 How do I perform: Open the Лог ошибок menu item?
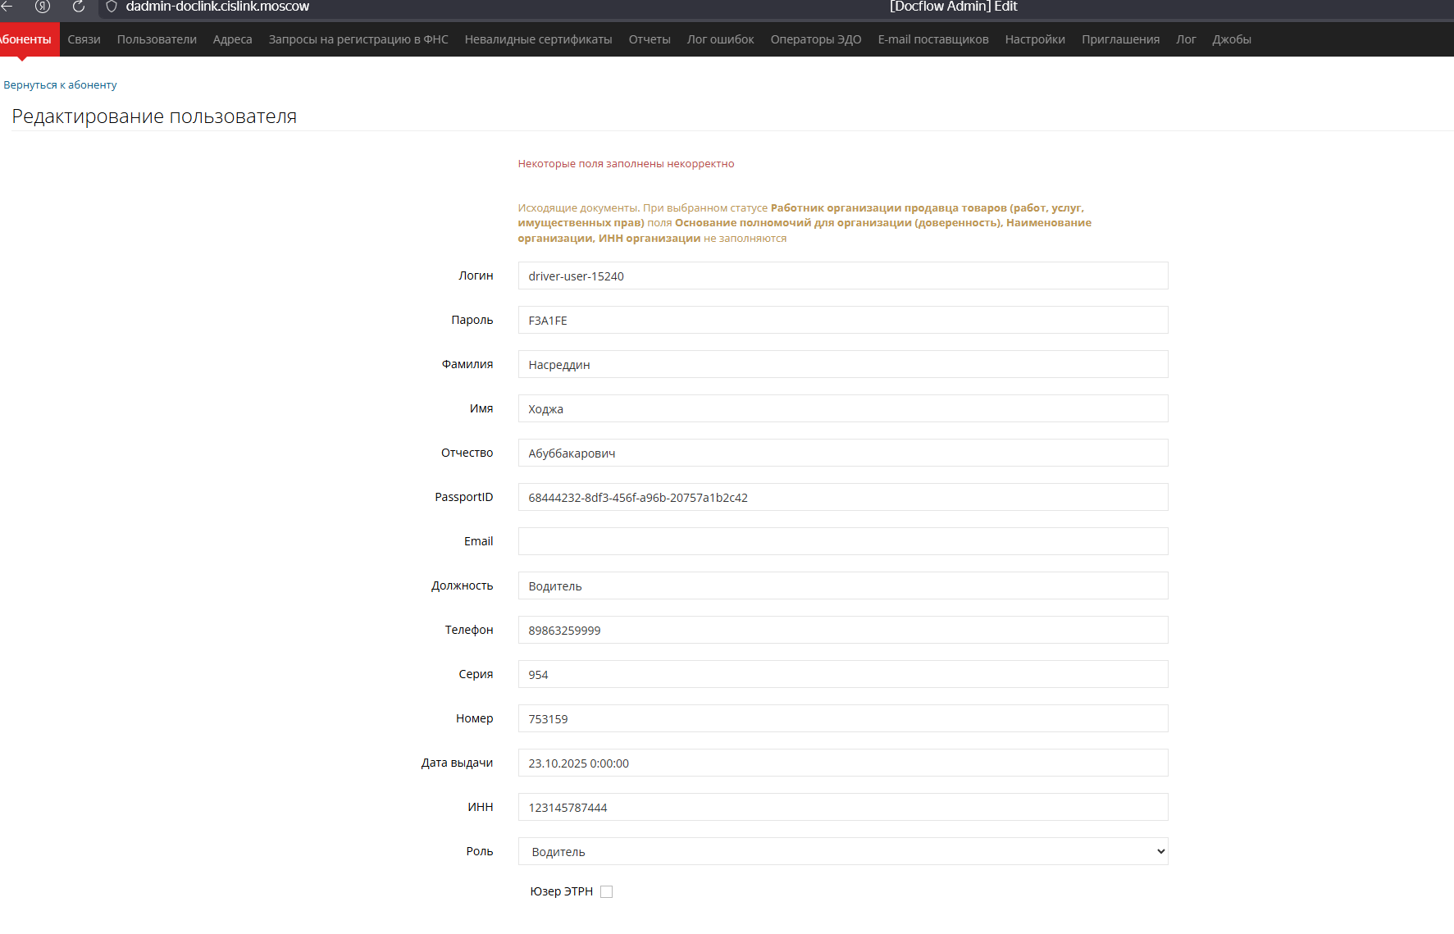(720, 39)
